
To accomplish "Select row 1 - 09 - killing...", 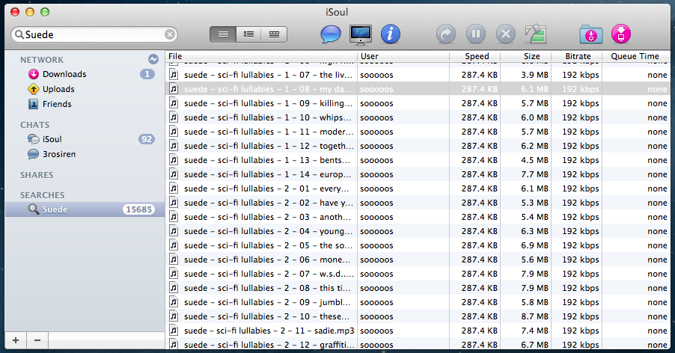I will point(417,103).
